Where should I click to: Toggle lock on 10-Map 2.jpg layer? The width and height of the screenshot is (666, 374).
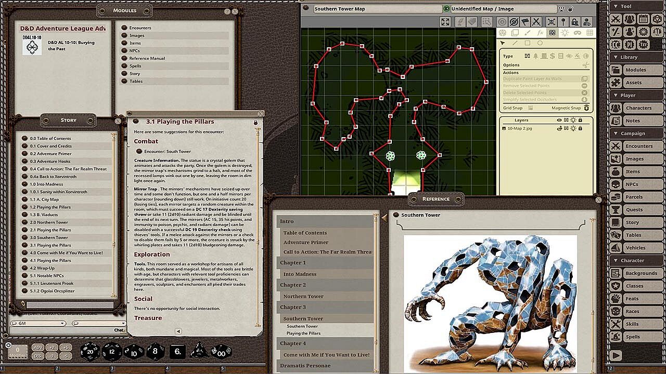tap(580, 128)
